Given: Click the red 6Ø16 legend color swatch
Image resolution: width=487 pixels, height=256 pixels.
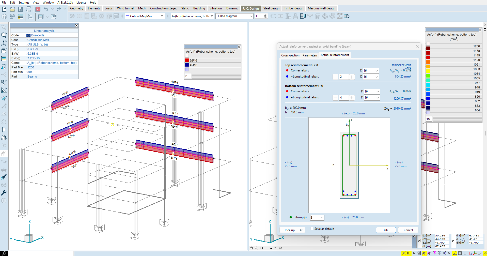Looking at the screenshot, I should pyautogui.click(x=187, y=60).
